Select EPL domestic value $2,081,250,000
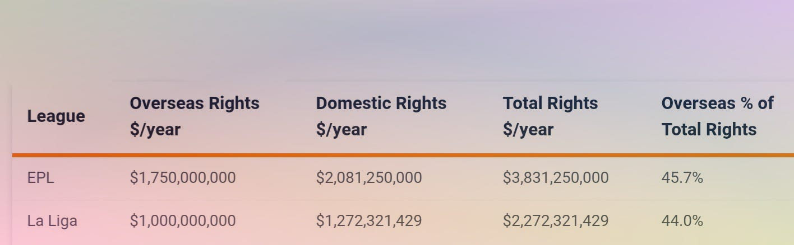Screen dimensions: 794x245 (x=369, y=178)
